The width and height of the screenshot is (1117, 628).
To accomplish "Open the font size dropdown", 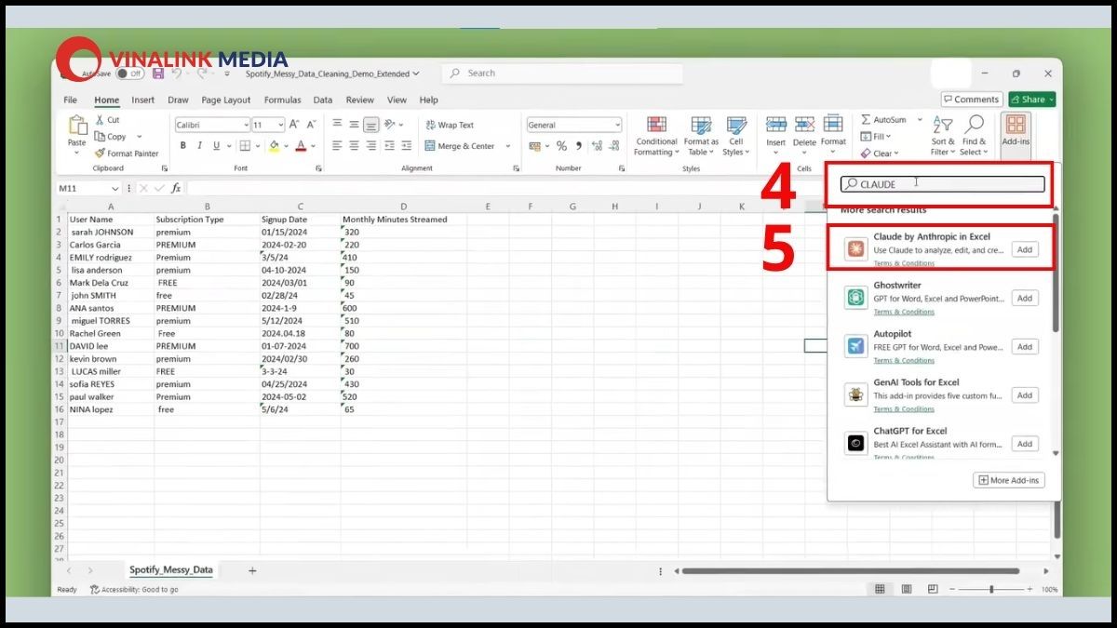I will (281, 125).
